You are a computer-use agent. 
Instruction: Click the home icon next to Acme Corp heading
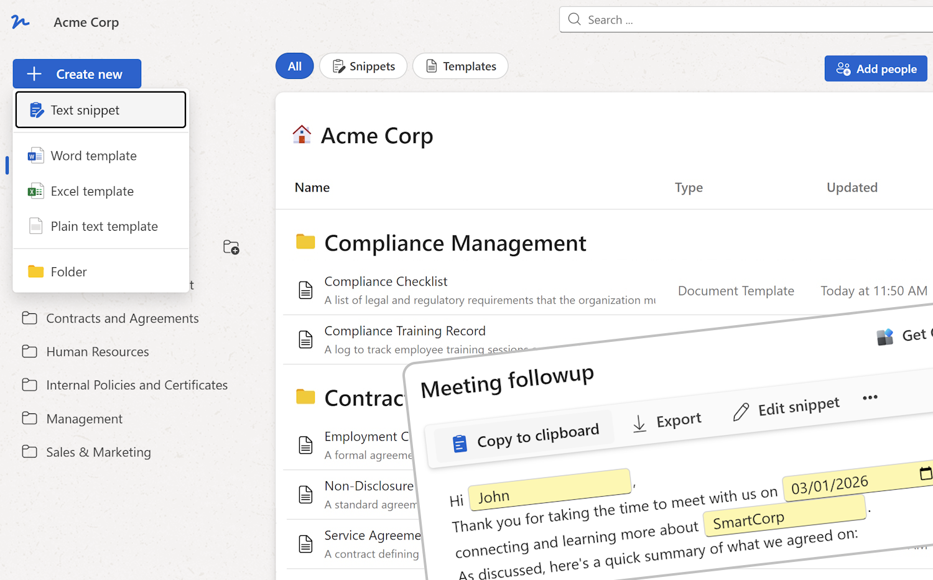point(302,134)
